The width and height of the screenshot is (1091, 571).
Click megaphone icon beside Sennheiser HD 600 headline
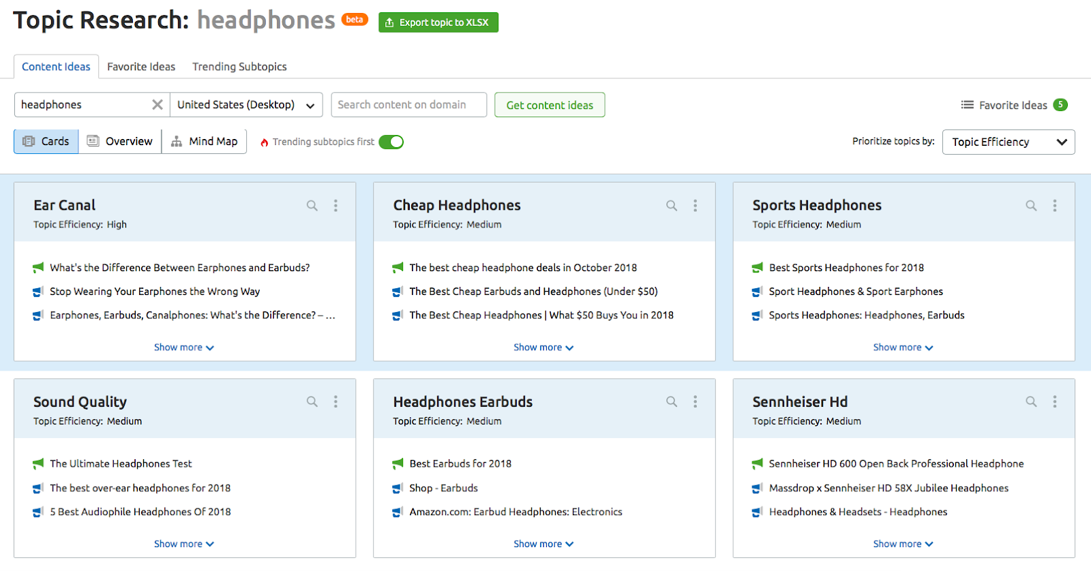(758, 464)
